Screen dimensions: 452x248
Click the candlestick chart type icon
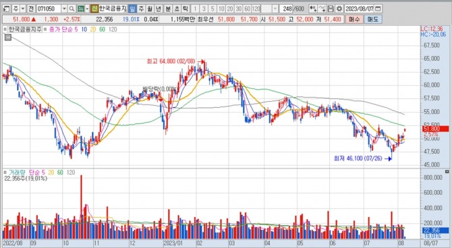pyautogui.click(x=313, y=9)
